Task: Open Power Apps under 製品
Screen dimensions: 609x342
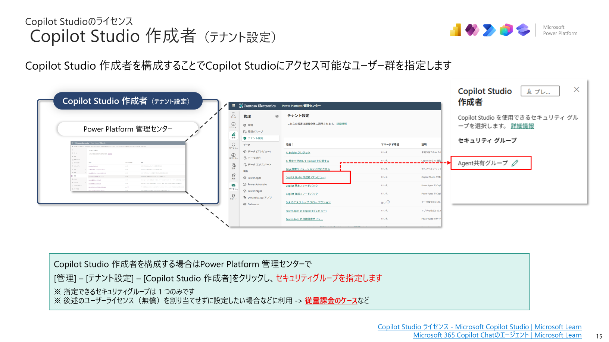Action: pyautogui.click(x=252, y=178)
